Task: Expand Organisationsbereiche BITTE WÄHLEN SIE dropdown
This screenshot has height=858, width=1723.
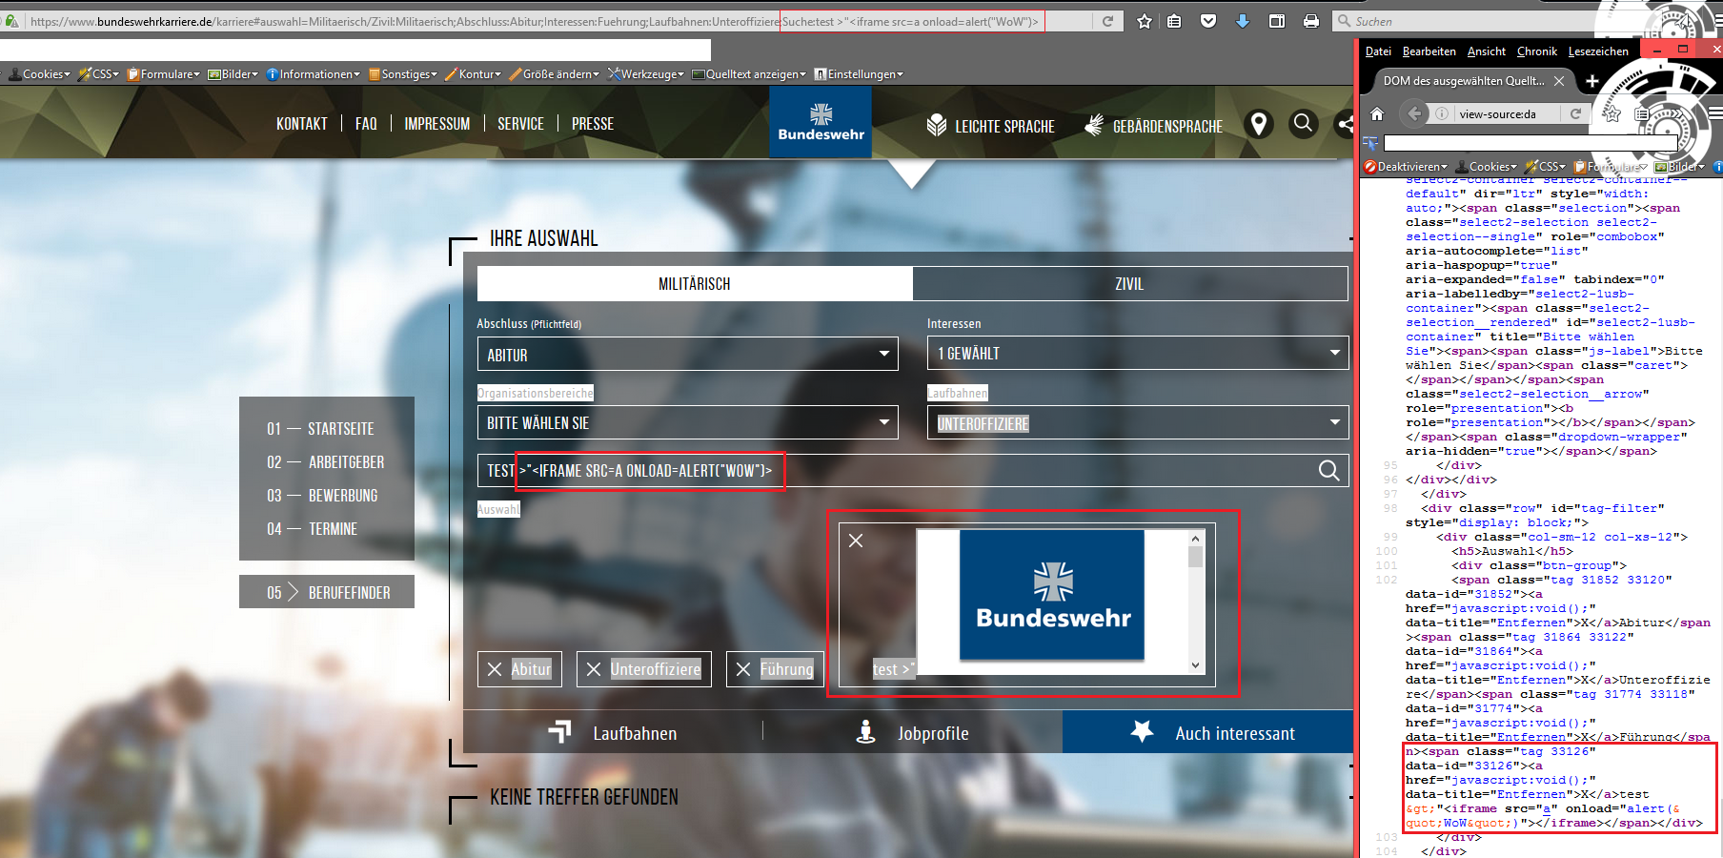Action: [x=687, y=422]
